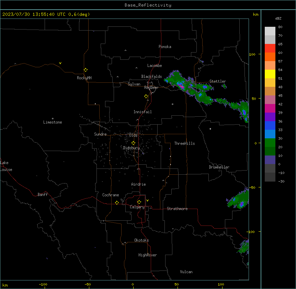Viewport: 296px width, 289px height.
Task: Select the Didsbury town label
Action: click(132, 148)
